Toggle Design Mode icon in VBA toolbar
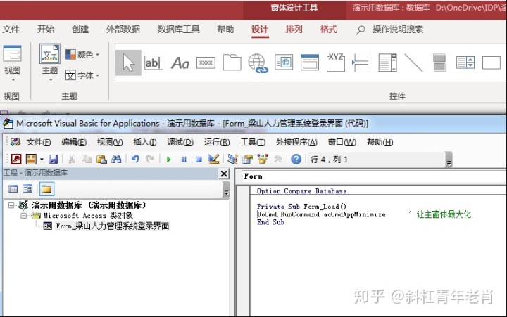 pyautogui.click(x=214, y=159)
